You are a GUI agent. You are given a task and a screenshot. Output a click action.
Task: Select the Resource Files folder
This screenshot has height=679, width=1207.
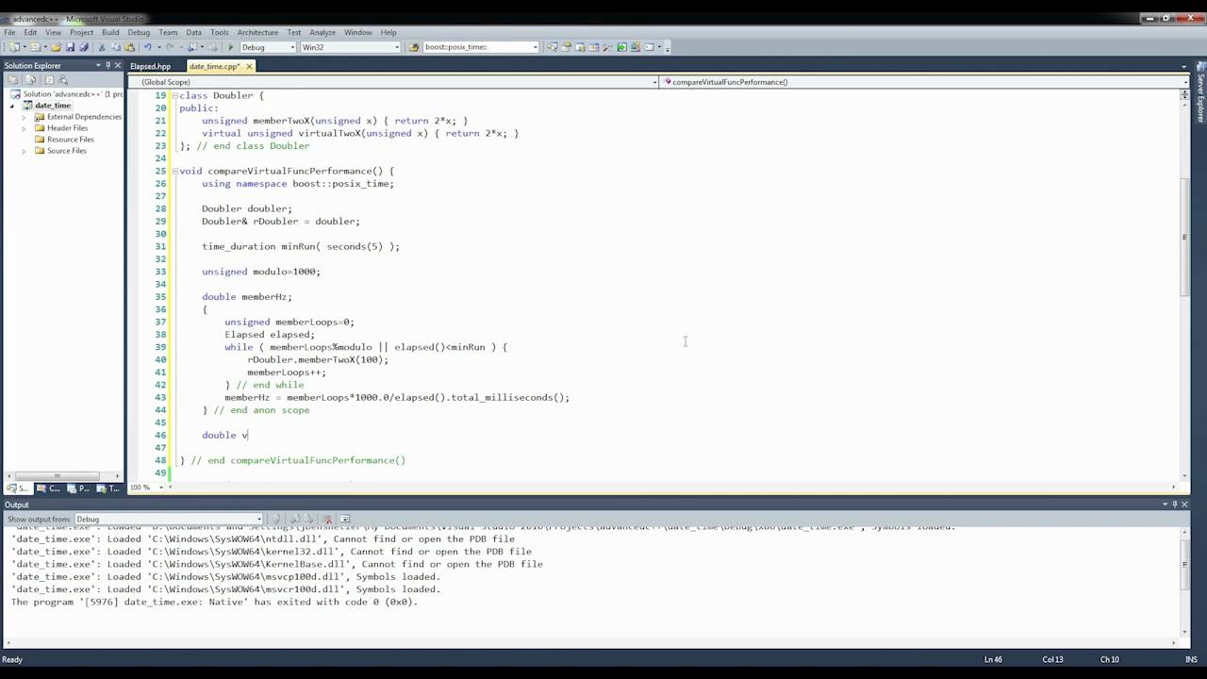click(70, 140)
